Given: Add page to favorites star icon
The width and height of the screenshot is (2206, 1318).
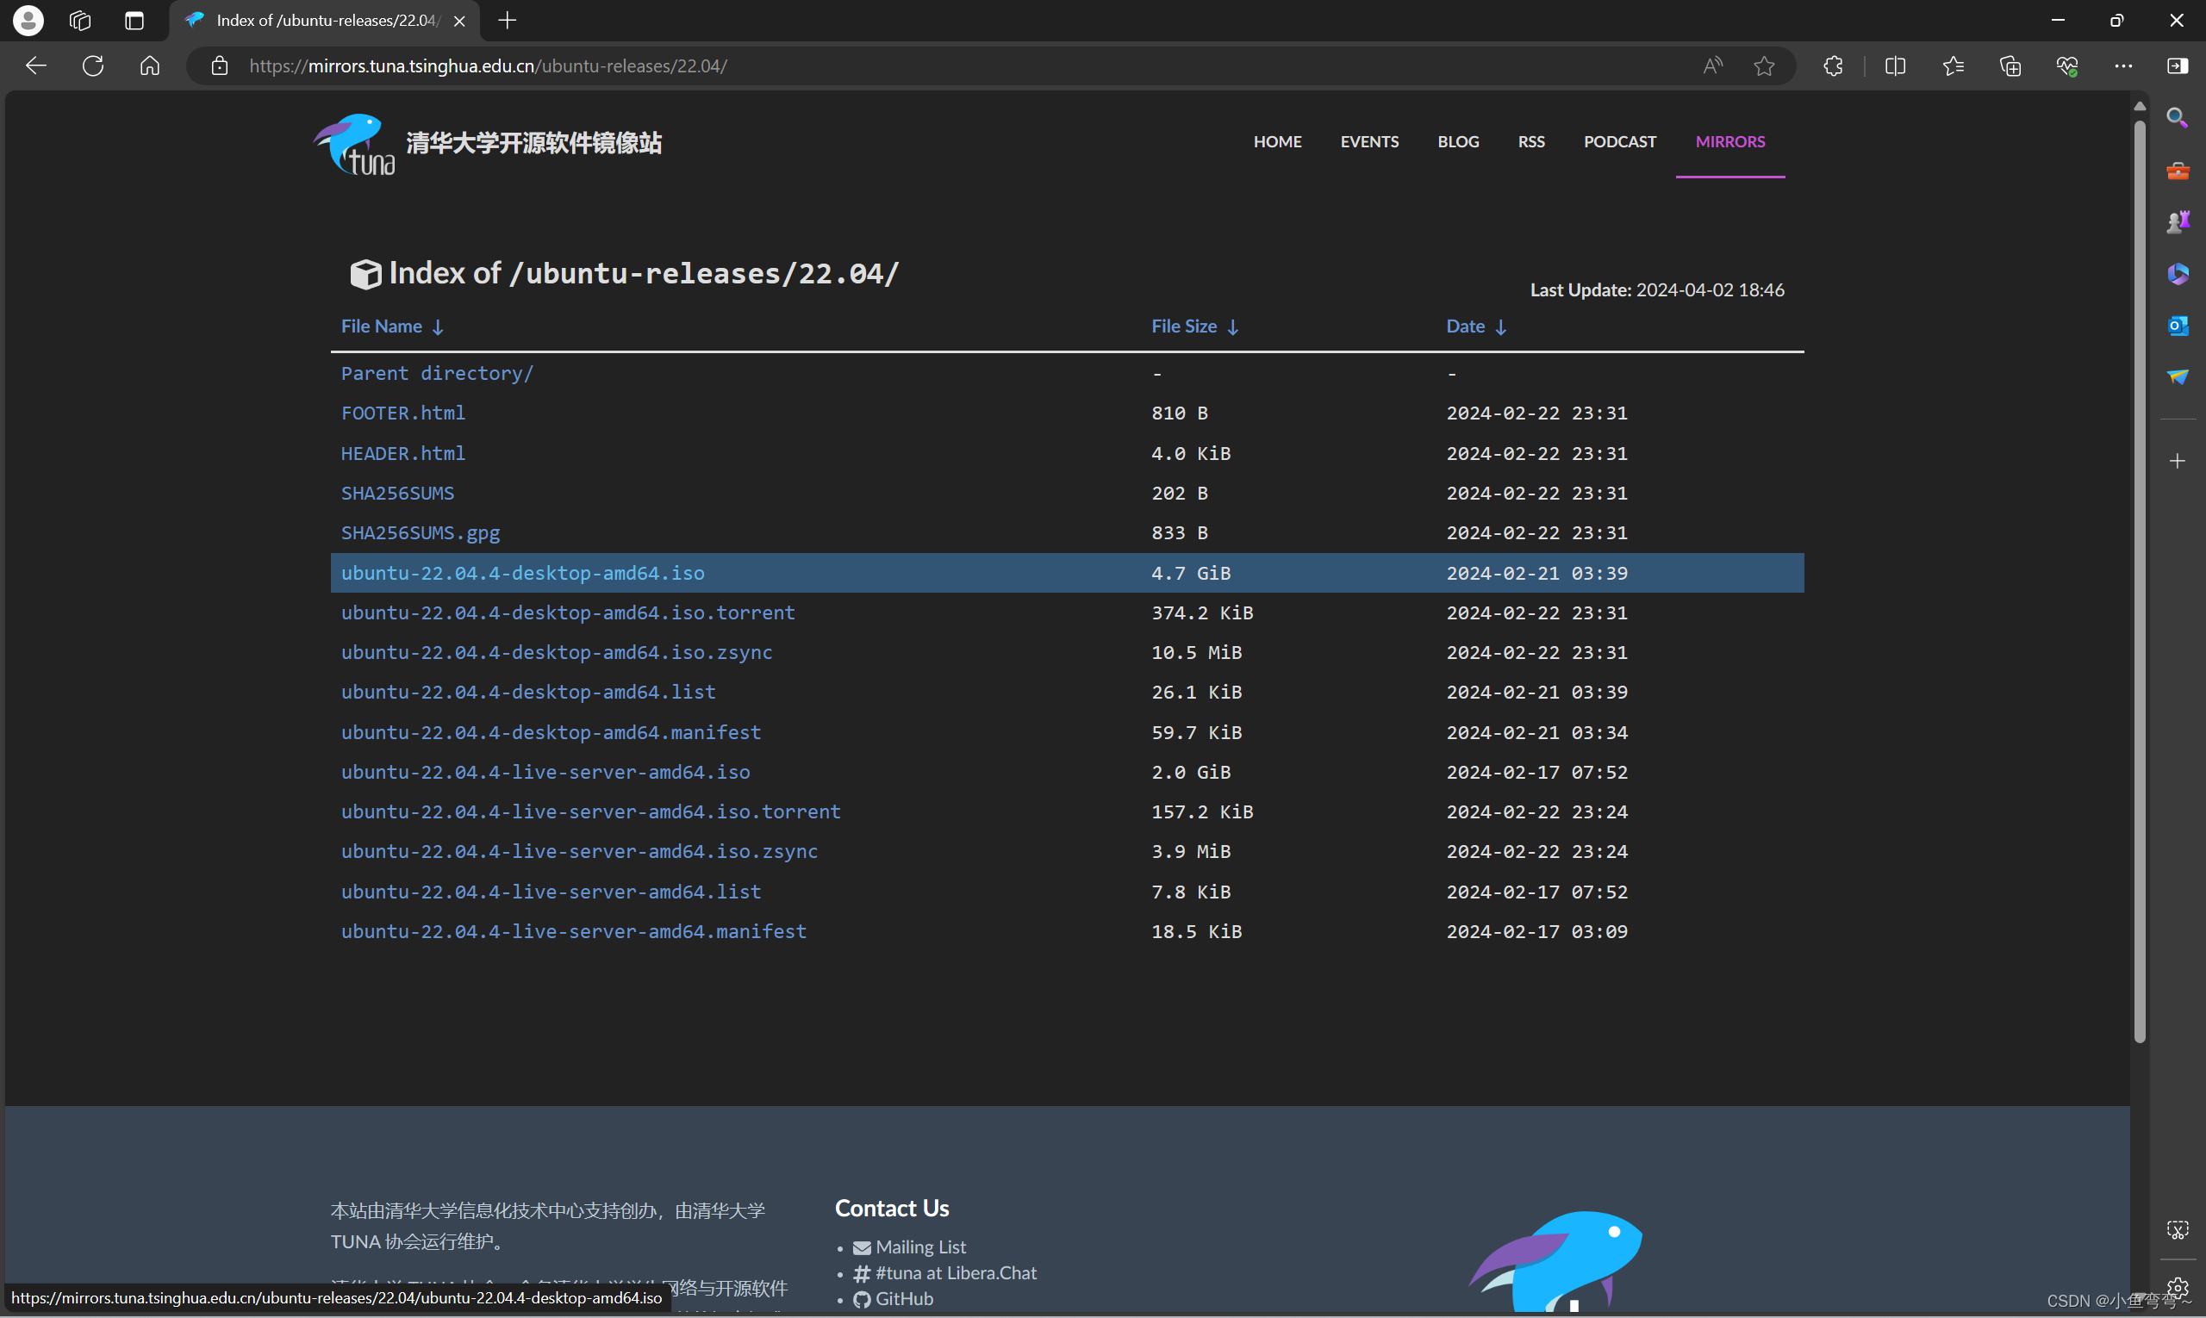Looking at the screenshot, I should tap(1764, 65).
